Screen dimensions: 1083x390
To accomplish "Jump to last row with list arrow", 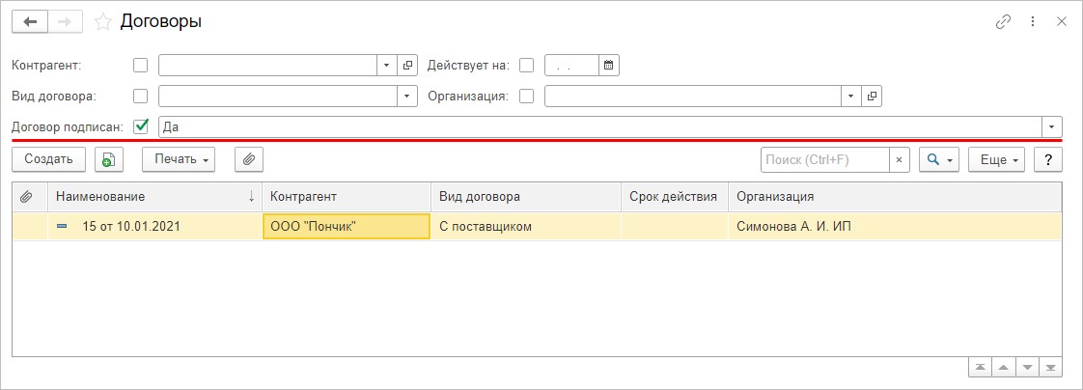I will pyautogui.click(x=1051, y=368).
